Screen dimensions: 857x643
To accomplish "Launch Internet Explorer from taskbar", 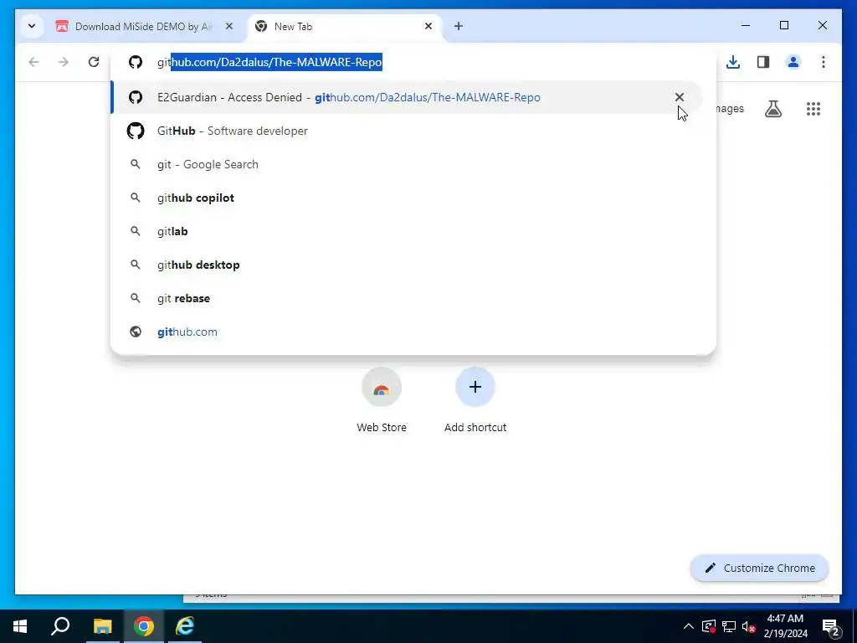I will click(185, 626).
